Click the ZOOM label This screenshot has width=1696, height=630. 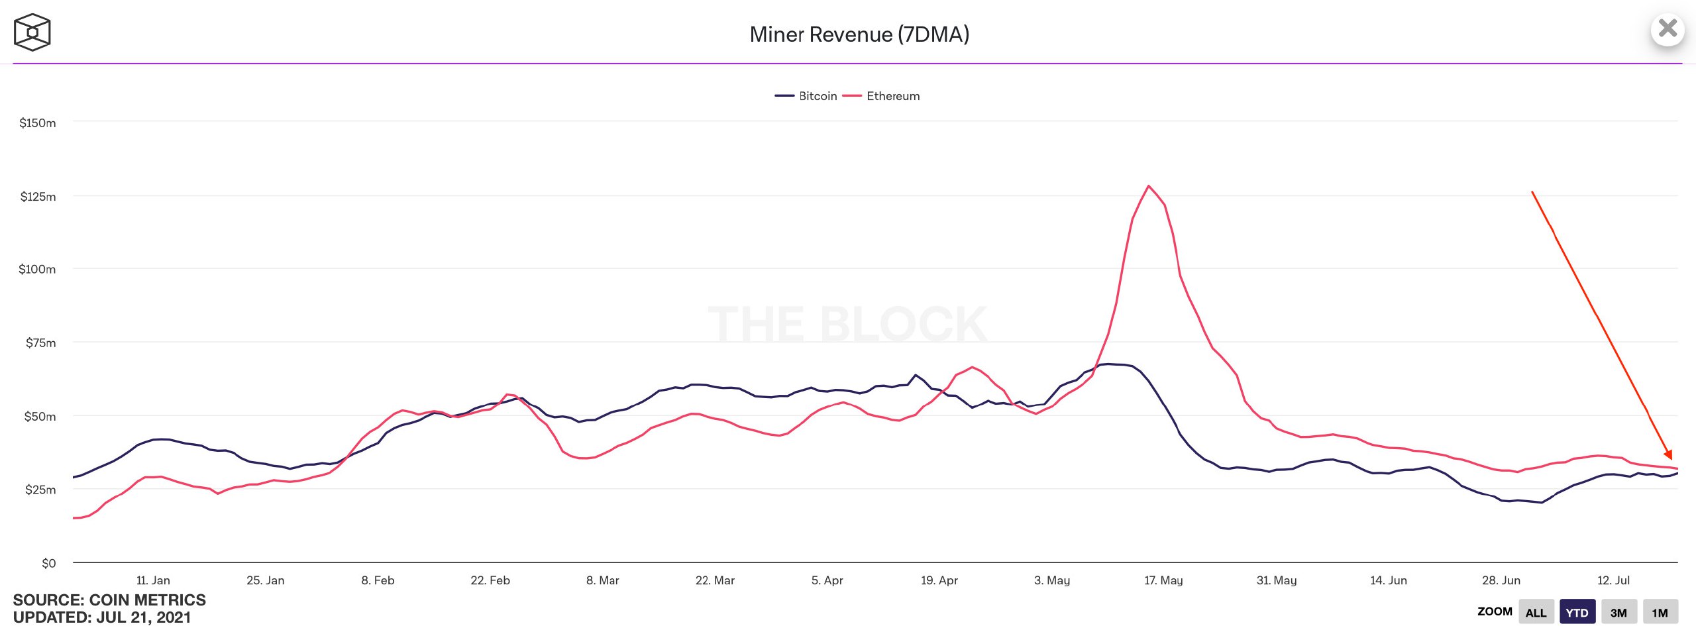click(1495, 611)
